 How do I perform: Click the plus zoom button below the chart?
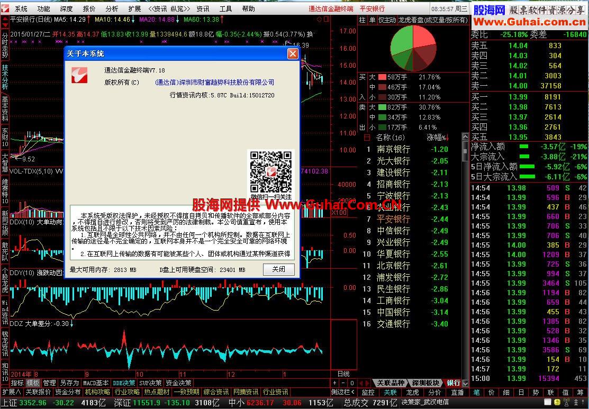point(335,383)
